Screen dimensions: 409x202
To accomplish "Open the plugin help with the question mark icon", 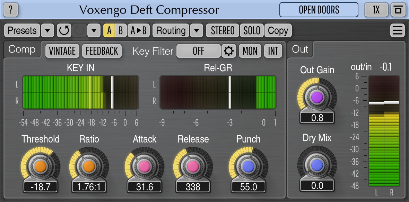I will tap(11, 10).
